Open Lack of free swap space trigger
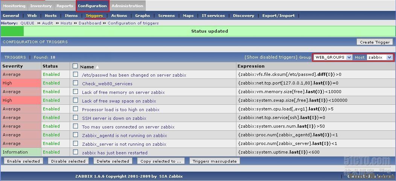The width and height of the screenshot is (396, 181). coord(119,101)
